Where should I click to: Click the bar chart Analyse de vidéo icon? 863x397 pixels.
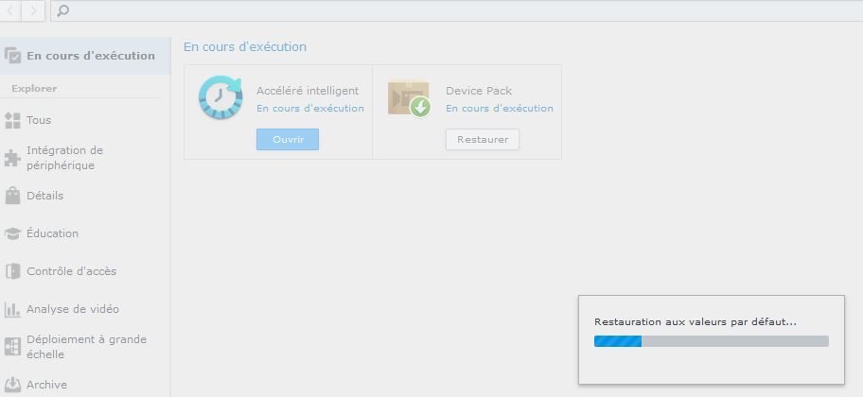pyautogui.click(x=12, y=310)
